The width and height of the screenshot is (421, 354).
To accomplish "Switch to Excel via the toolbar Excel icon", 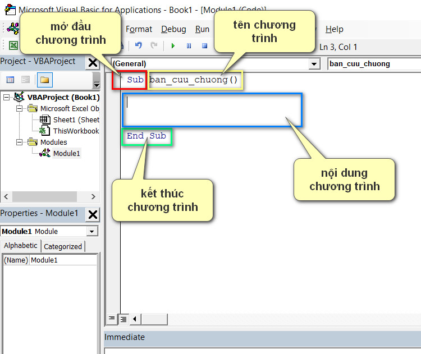I will tap(13, 45).
